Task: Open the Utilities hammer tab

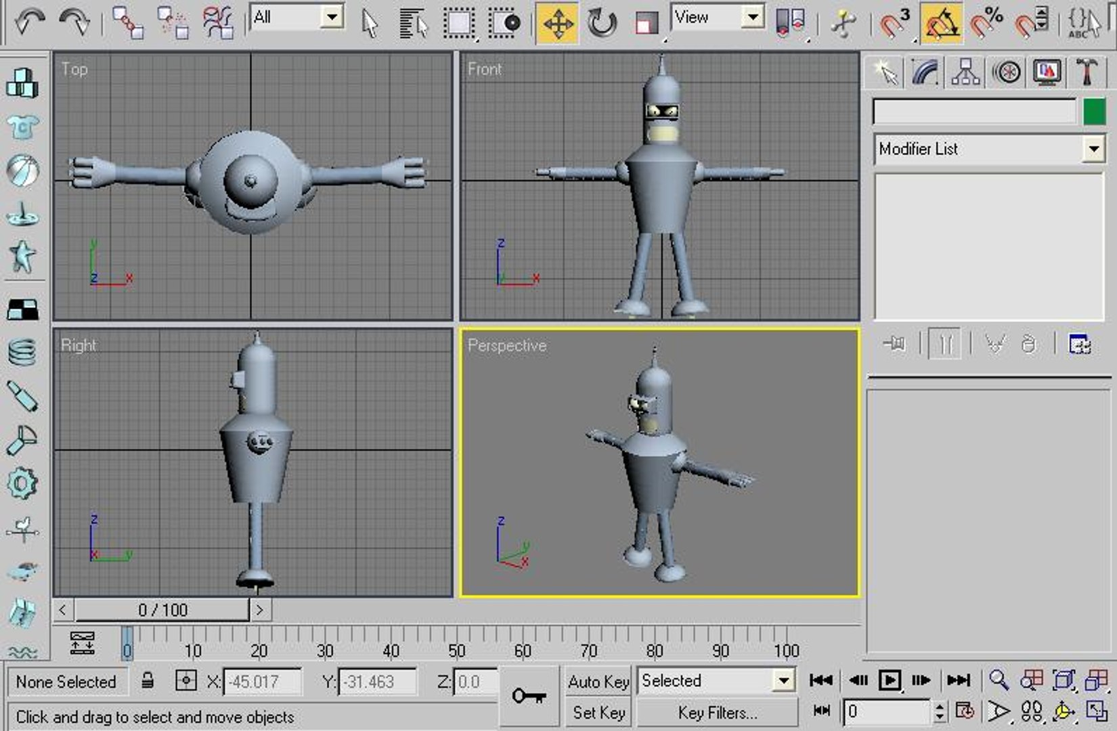Action: (1087, 72)
